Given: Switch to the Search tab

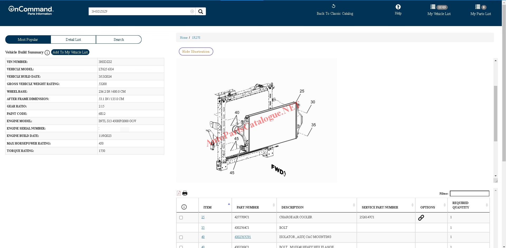Looking at the screenshot, I should click(119, 39).
